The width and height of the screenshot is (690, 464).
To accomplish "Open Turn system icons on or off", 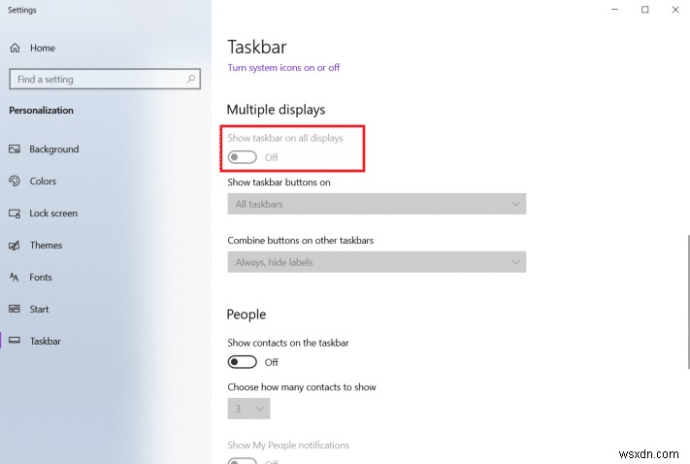I will click(283, 68).
